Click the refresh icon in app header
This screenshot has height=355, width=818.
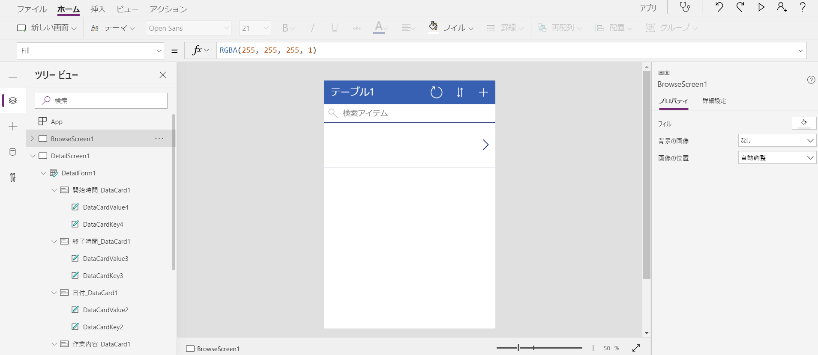tap(436, 92)
